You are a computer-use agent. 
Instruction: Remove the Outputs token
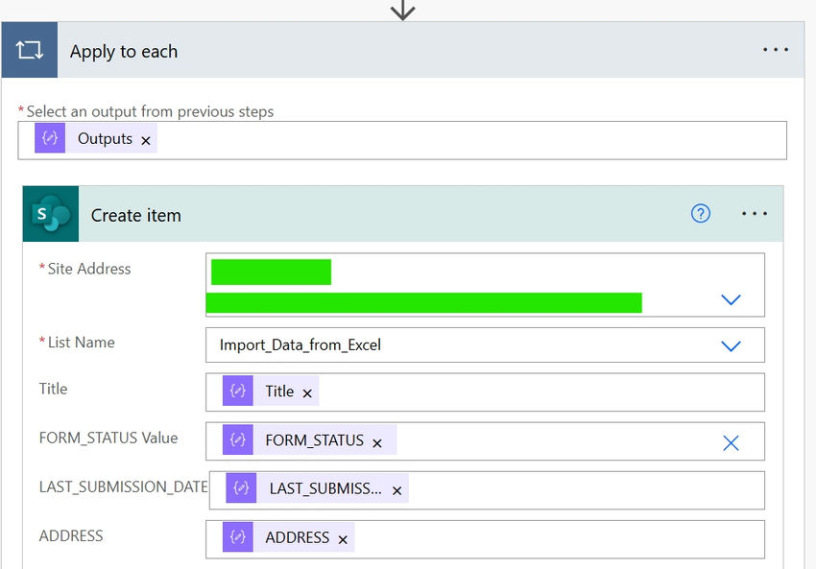(147, 138)
